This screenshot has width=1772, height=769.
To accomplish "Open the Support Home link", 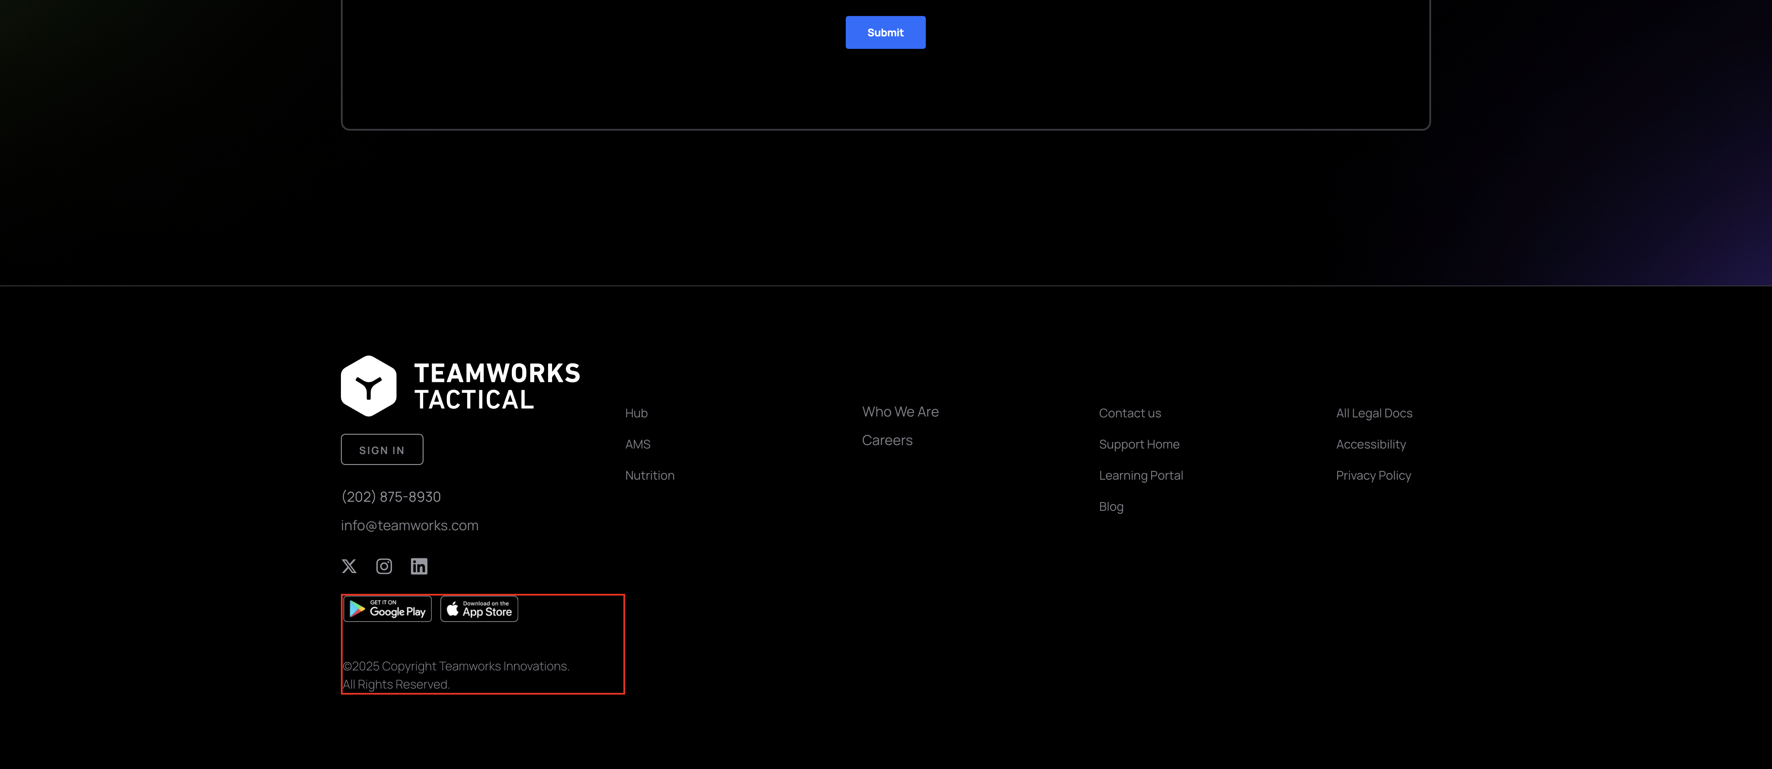I will [1139, 444].
